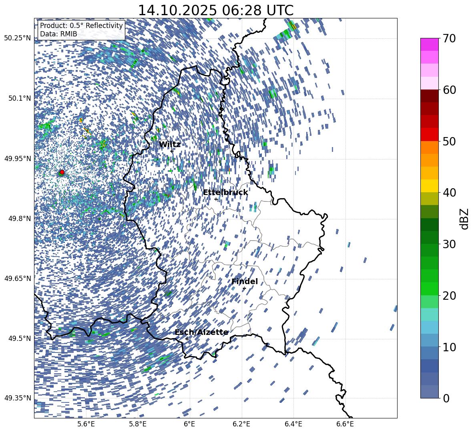
Task: Click the 6.4°E longitude label
Action: pyautogui.click(x=293, y=424)
